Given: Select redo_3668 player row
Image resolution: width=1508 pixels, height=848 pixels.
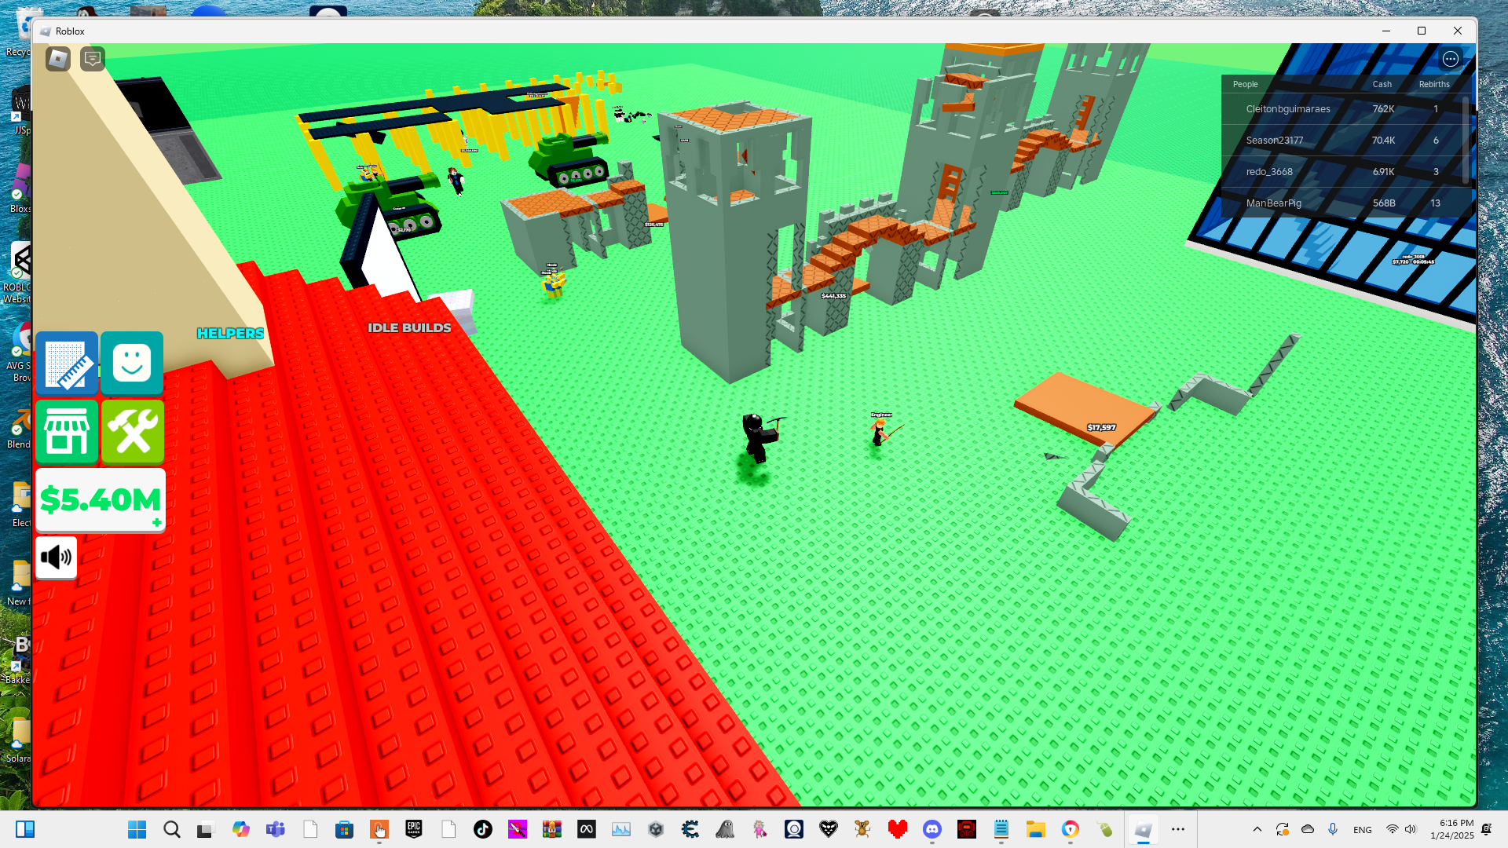Looking at the screenshot, I should coord(1269,172).
